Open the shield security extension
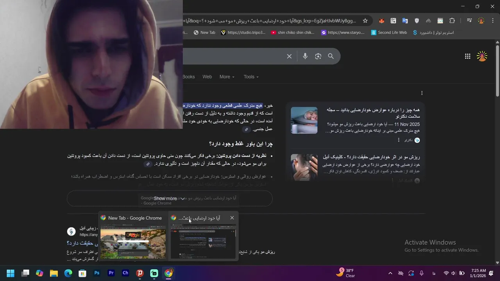This screenshot has height=281, width=500. 417,21
